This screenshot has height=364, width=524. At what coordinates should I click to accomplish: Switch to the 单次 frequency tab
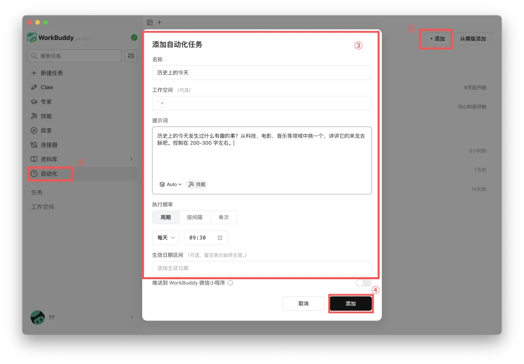pyautogui.click(x=224, y=218)
